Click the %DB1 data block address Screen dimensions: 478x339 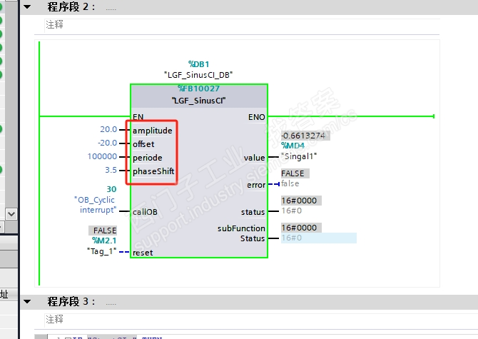199,64
